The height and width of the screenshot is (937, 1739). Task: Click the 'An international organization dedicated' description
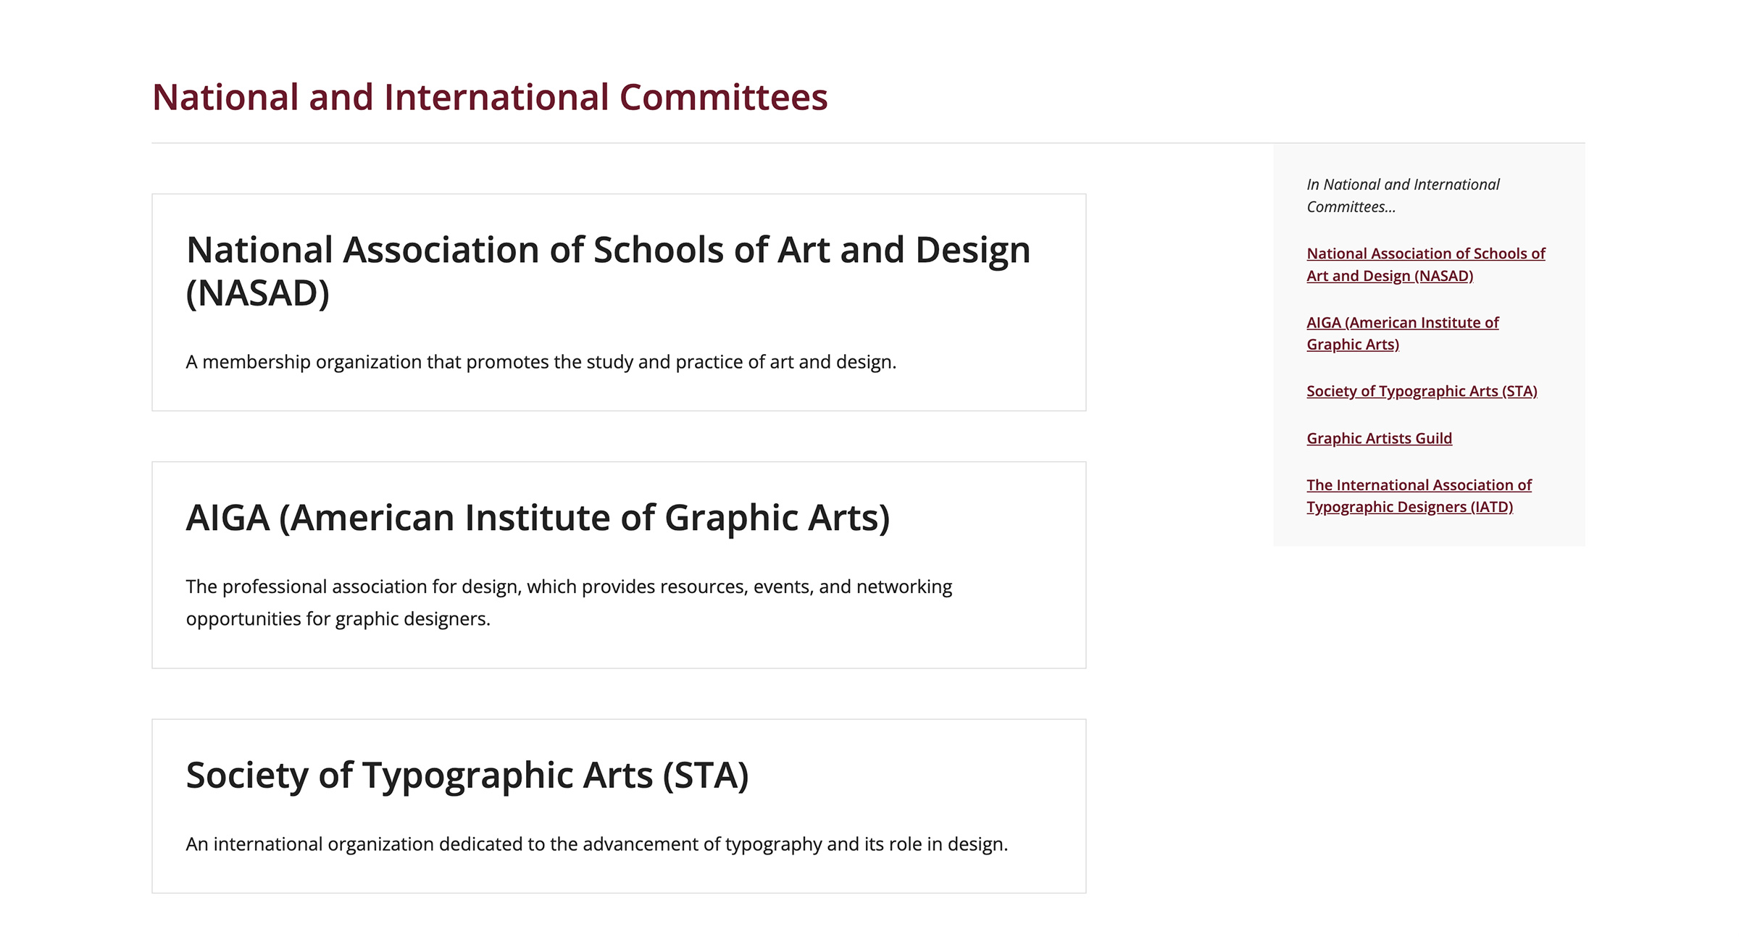[x=596, y=844]
